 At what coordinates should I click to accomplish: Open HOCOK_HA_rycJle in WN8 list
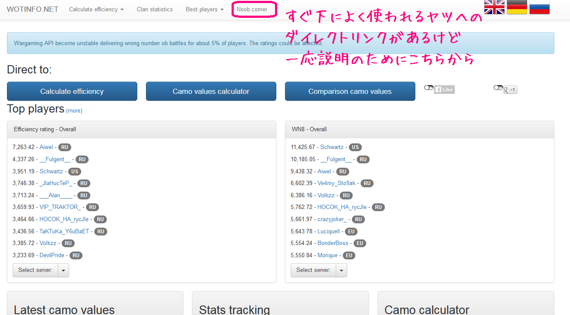342,207
